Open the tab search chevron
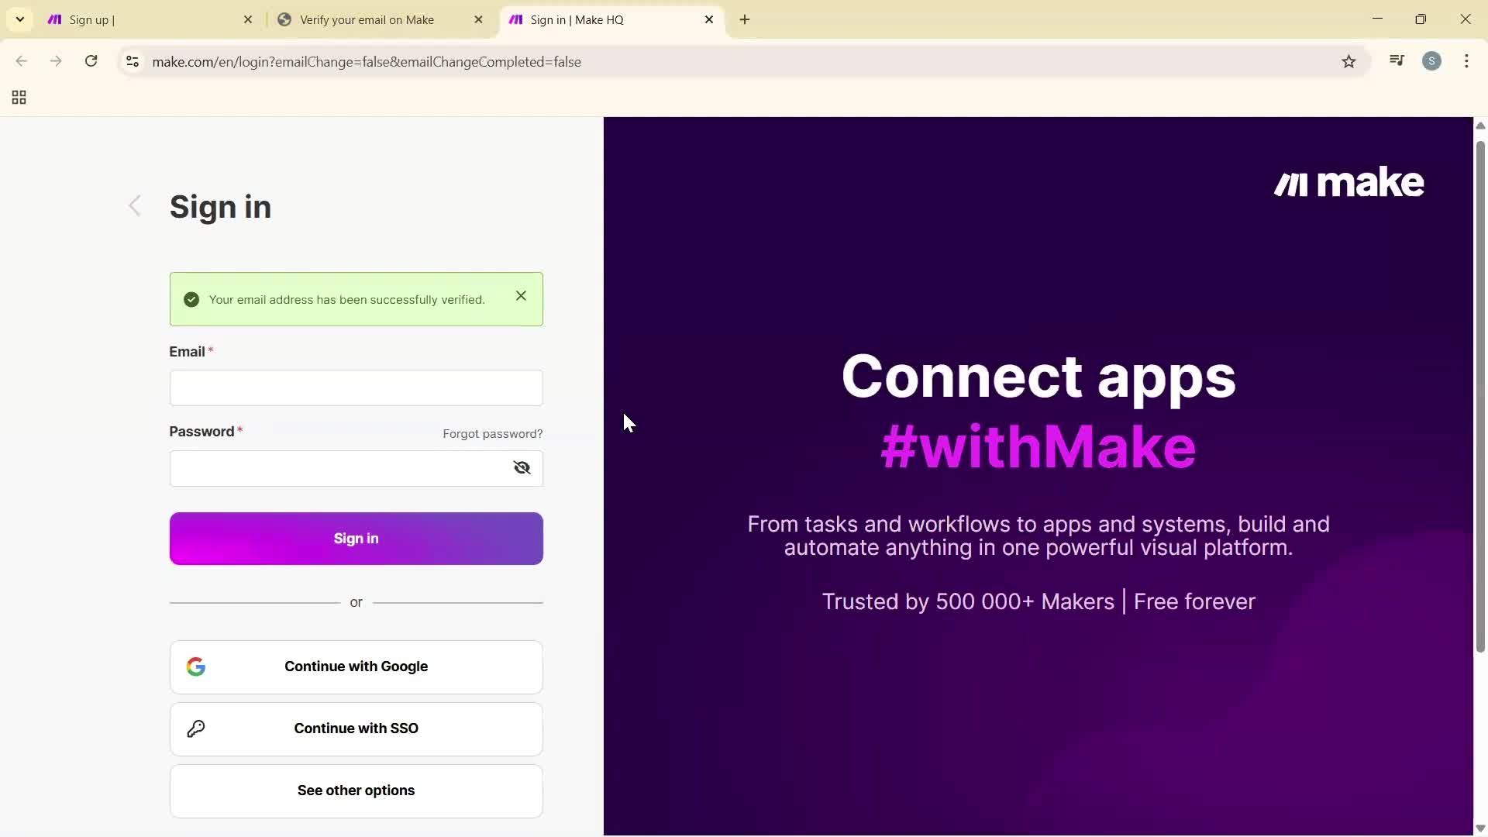The height and width of the screenshot is (837, 1488). pyautogui.click(x=19, y=19)
